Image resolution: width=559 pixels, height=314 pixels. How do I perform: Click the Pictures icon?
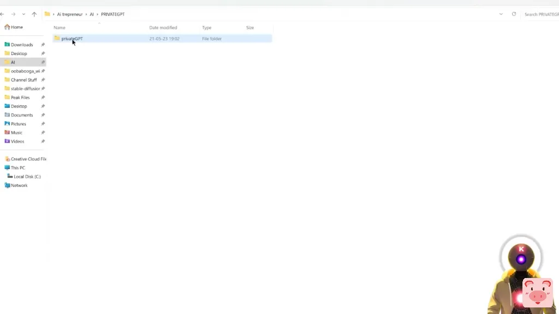[x=7, y=124]
